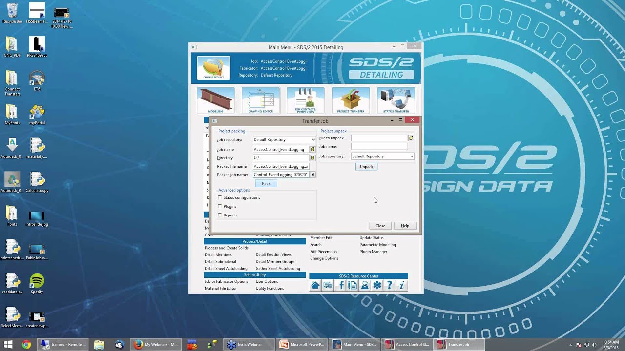The image size is (625, 351).
Task: Click the Directory field
Action: coord(281,158)
